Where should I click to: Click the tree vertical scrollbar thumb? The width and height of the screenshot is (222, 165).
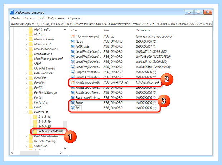tap(65, 124)
